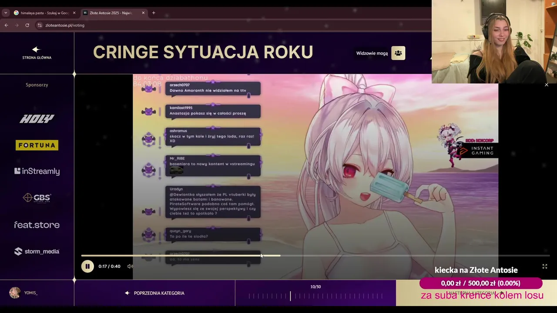
Task: Click the orzech0707 chat message in video
Action: [x=213, y=88]
